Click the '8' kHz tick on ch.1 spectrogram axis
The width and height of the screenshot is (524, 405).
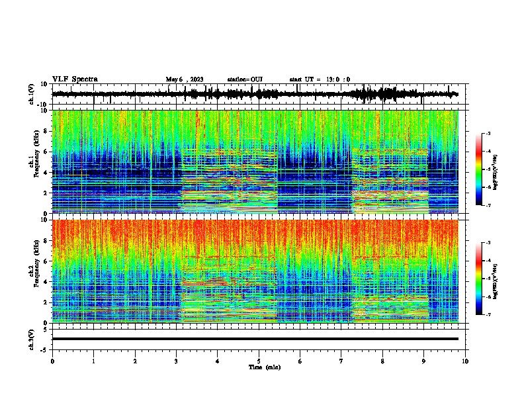(x=46, y=131)
